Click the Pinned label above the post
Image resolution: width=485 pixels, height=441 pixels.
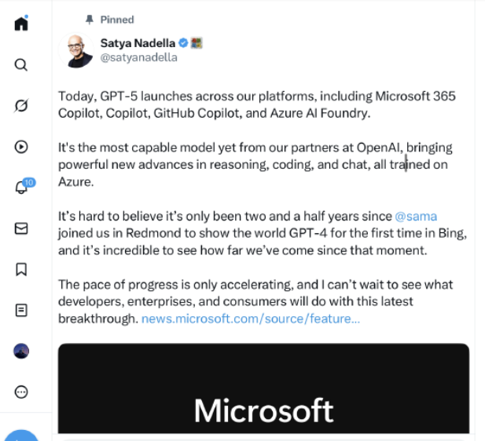coord(116,19)
